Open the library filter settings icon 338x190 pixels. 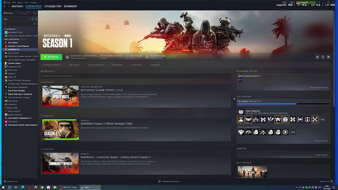35,24
